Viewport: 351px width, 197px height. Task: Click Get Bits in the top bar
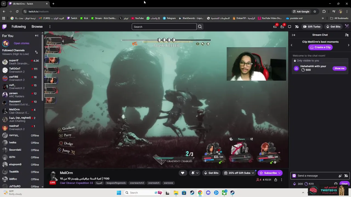coord(333,27)
